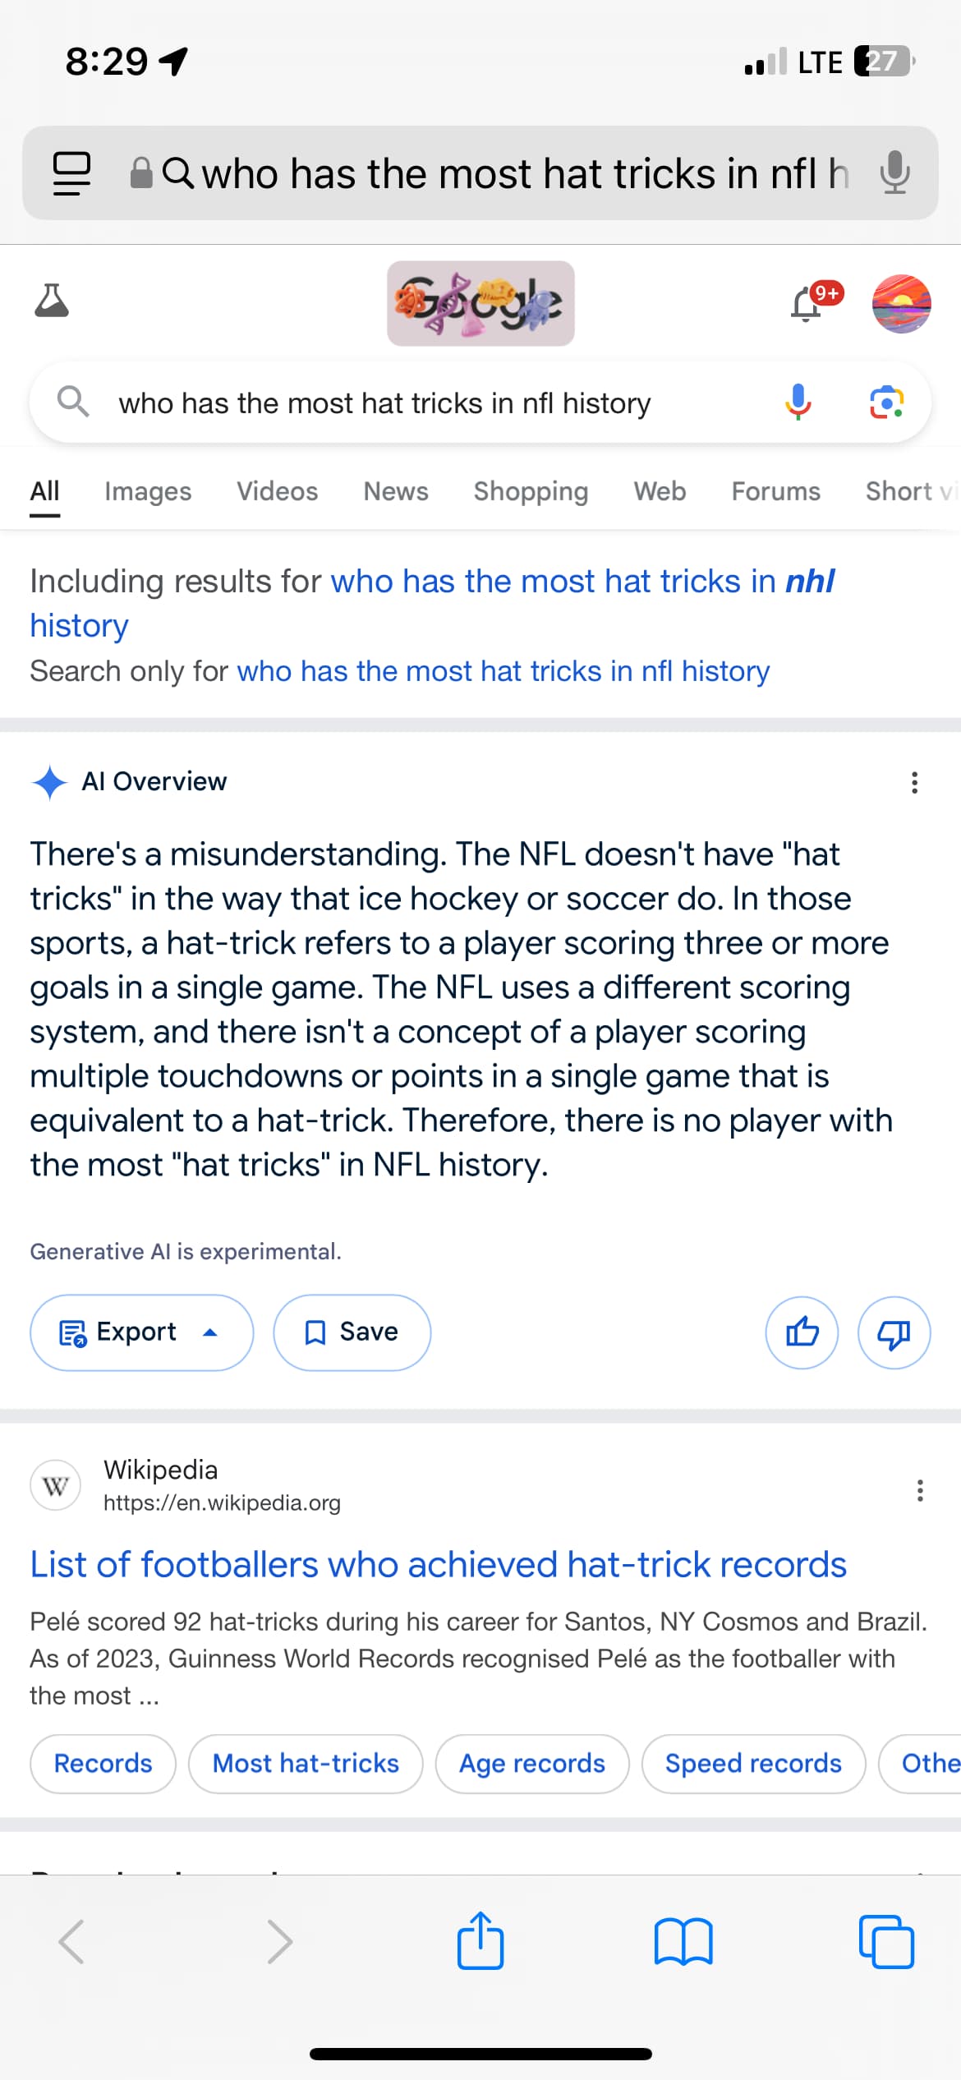The image size is (961, 2080).
Task: Tap the notifications bell icon
Action: pos(807,306)
